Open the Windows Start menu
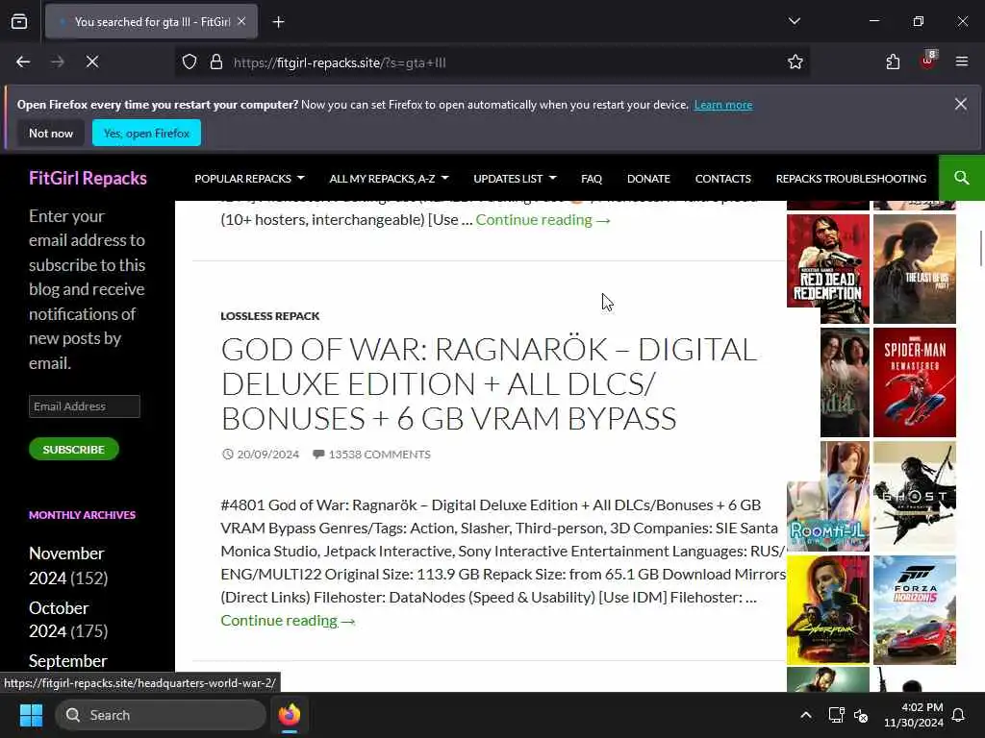 [x=31, y=715]
